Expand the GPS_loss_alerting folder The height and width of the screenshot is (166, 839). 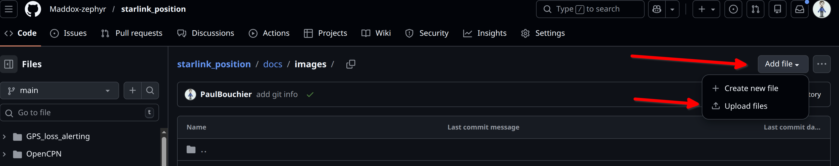click(4, 136)
